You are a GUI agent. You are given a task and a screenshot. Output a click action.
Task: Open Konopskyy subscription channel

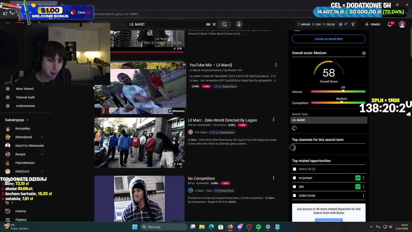coord(23,128)
